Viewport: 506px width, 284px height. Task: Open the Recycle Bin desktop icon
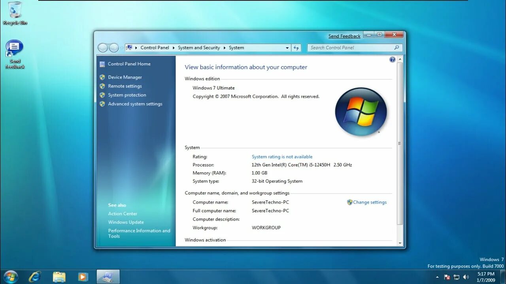tap(15, 13)
